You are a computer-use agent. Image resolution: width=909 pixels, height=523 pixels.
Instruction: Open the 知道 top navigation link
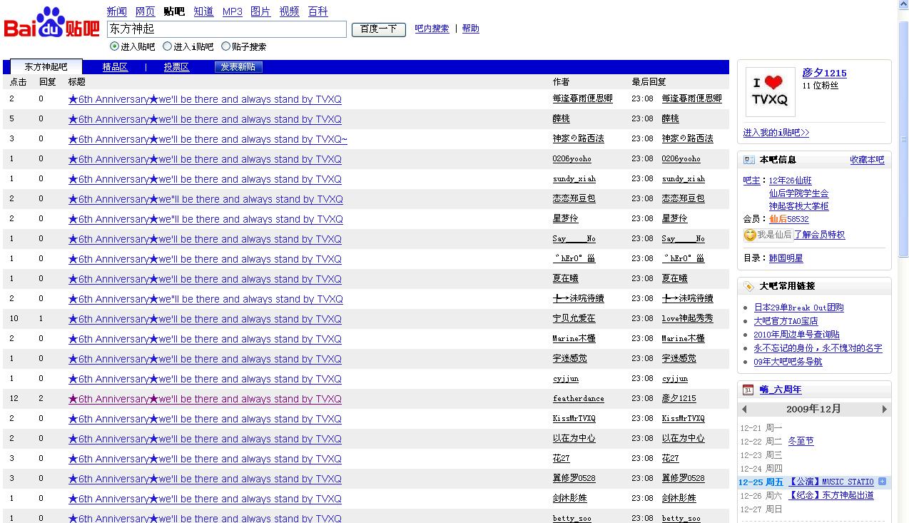pyautogui.click(x=203, y=11)
